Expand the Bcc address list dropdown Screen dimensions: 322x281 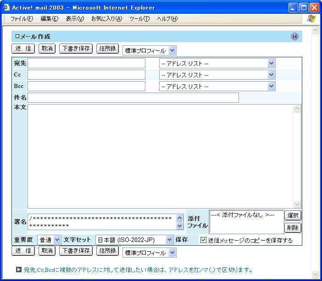click(217, 87)
